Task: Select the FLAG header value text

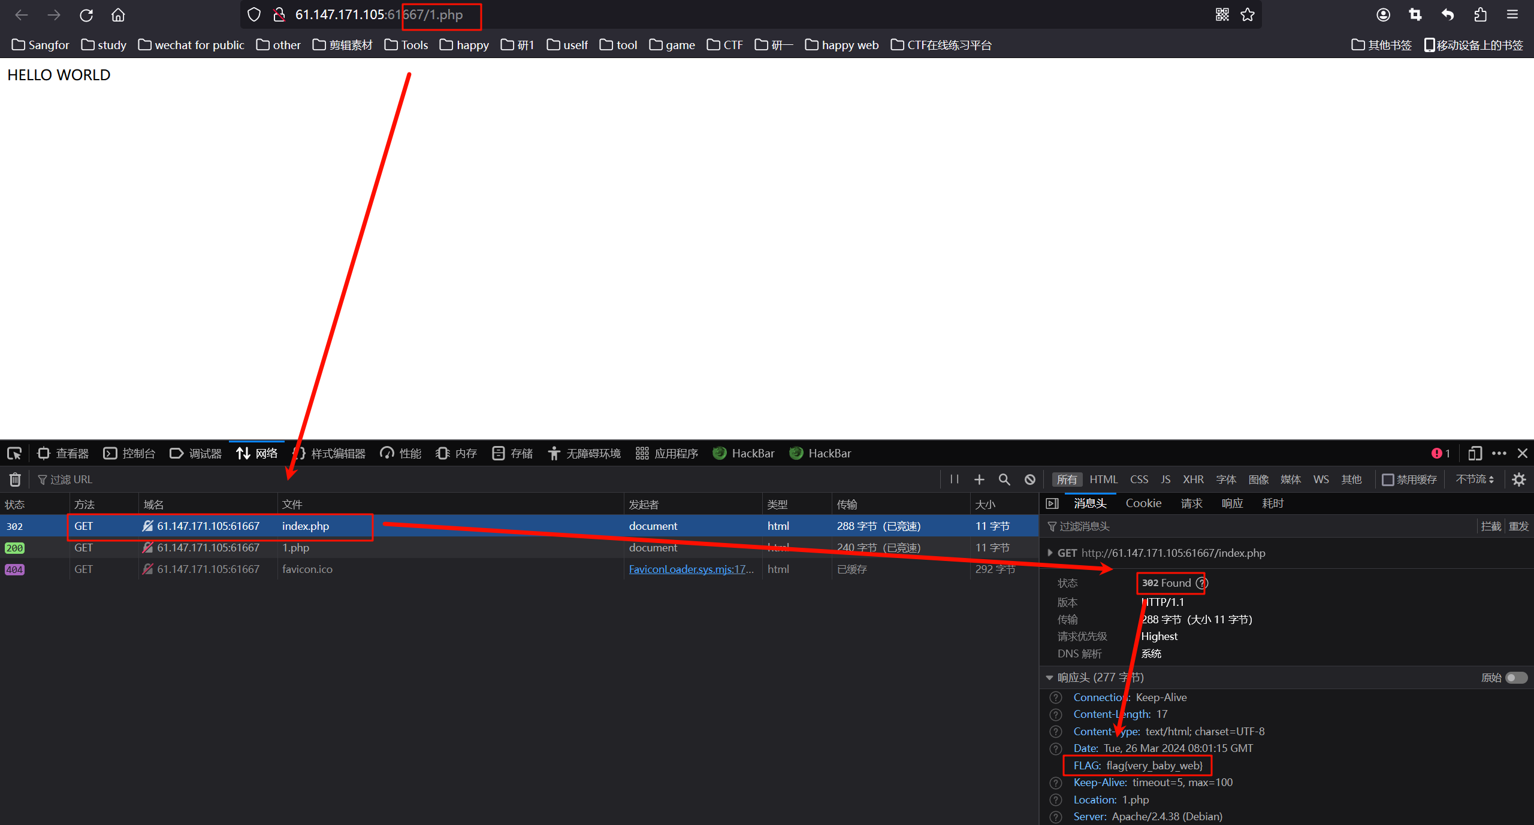Action: (1154, 766)
